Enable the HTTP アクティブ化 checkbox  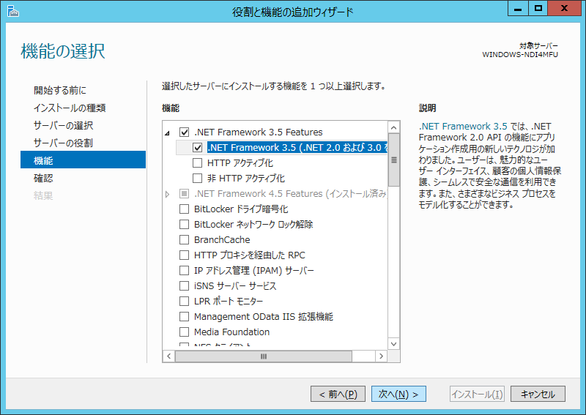[198, 163]
